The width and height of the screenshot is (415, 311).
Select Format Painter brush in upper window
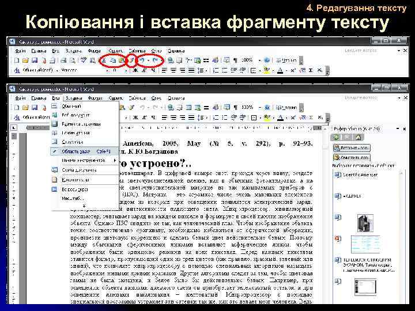pyautogui.click(x=131, y=60)
